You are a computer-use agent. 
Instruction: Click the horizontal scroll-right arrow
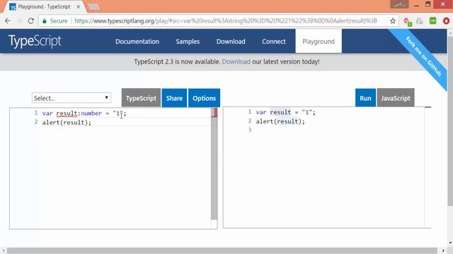pos(444,250)
